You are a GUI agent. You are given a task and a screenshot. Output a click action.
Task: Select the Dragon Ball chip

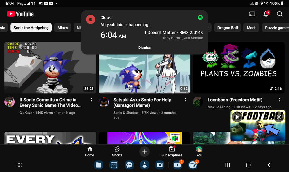coord(227,28)
